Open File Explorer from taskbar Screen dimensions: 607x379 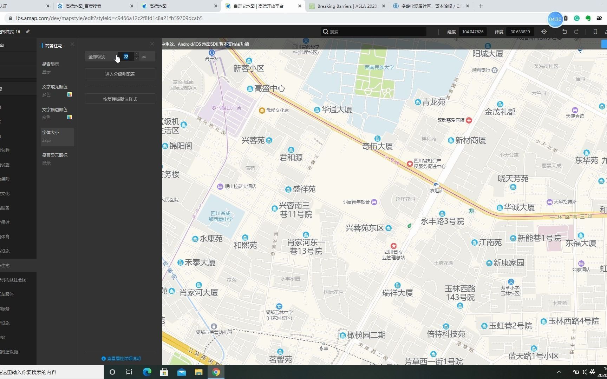coord(199,372)
